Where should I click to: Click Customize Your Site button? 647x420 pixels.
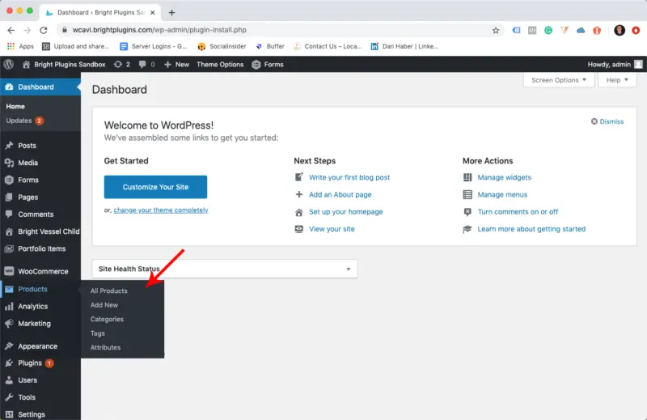point(155,187)
